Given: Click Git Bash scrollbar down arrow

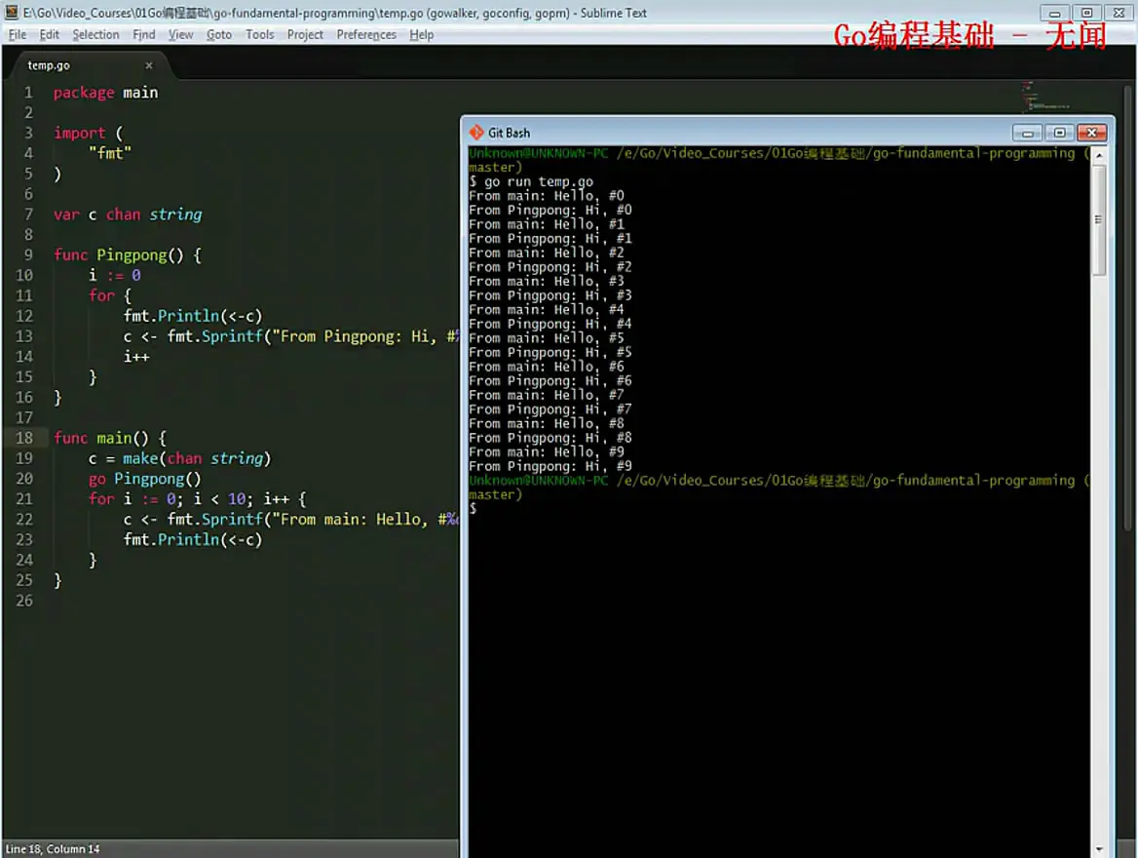Looking at the screenshot, I should (1099, 848).
